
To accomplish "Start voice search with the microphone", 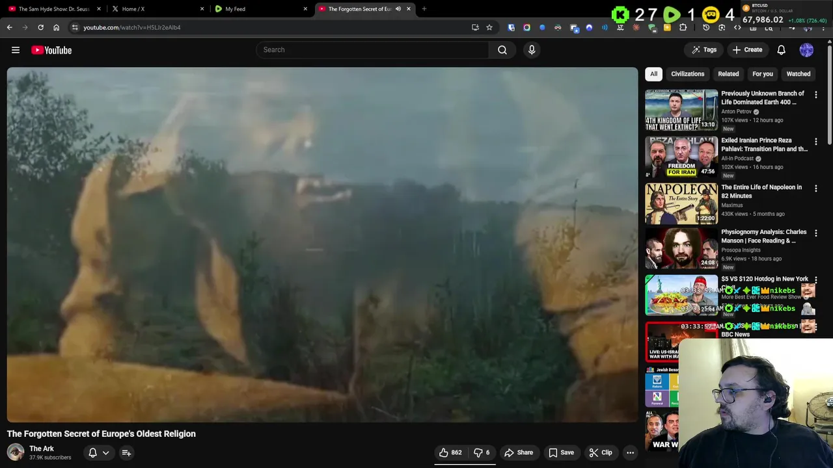I will [x=532, y=50].
